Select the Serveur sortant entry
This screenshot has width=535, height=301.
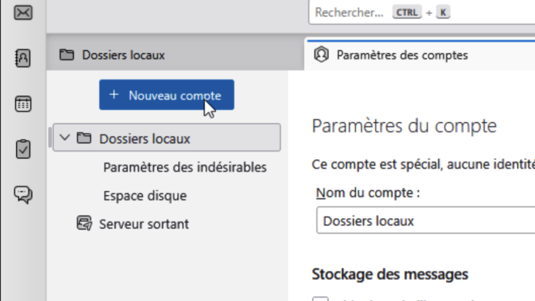click(x=144, y=224)
